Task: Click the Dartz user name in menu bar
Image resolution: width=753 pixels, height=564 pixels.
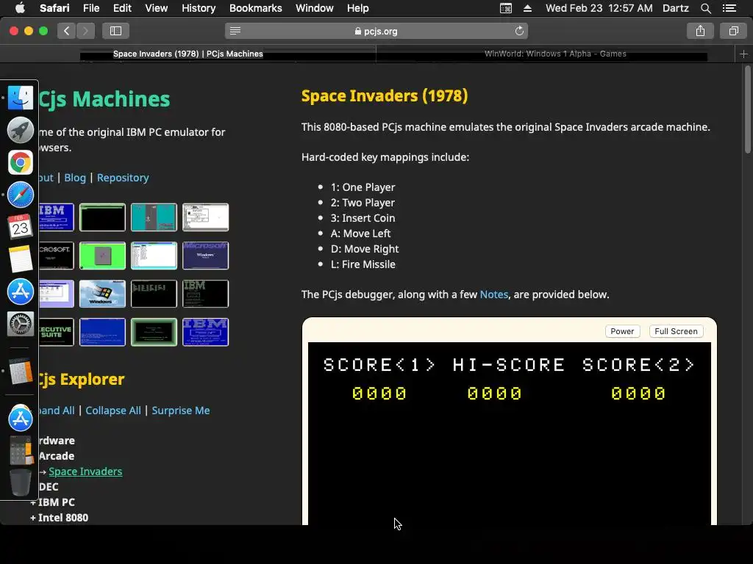Action: (x=675, y=8)
